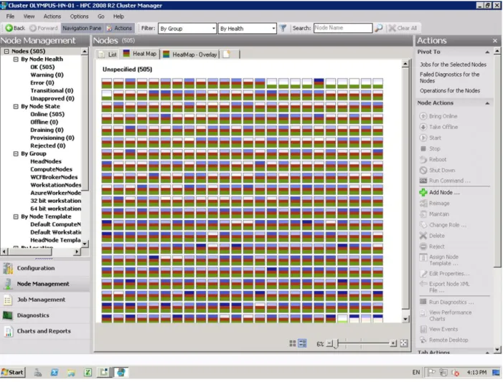Click Failed Diagnostics for the Nodes link
The image size is (503, 382).
pos(449,77)
